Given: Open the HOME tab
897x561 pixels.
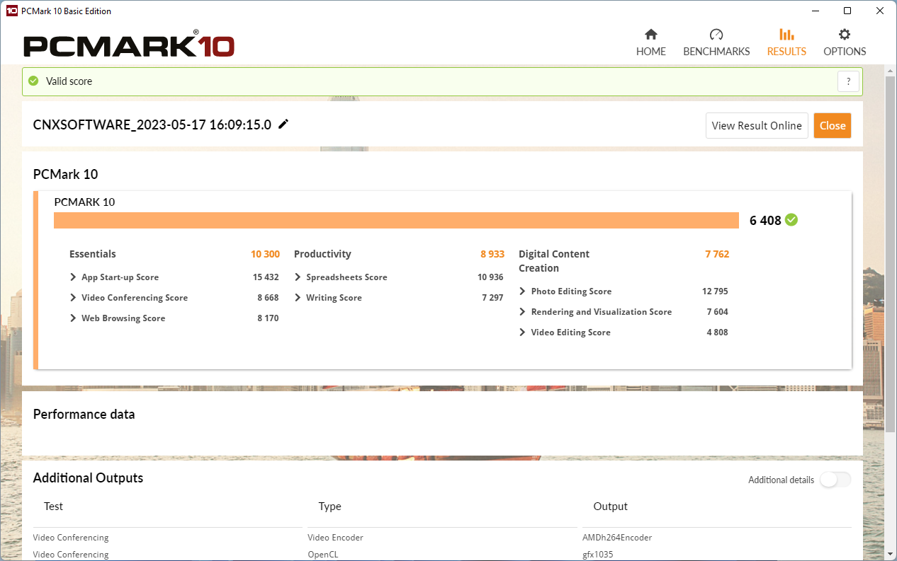Looking at the screenshot, I should (x=650, y=42).
